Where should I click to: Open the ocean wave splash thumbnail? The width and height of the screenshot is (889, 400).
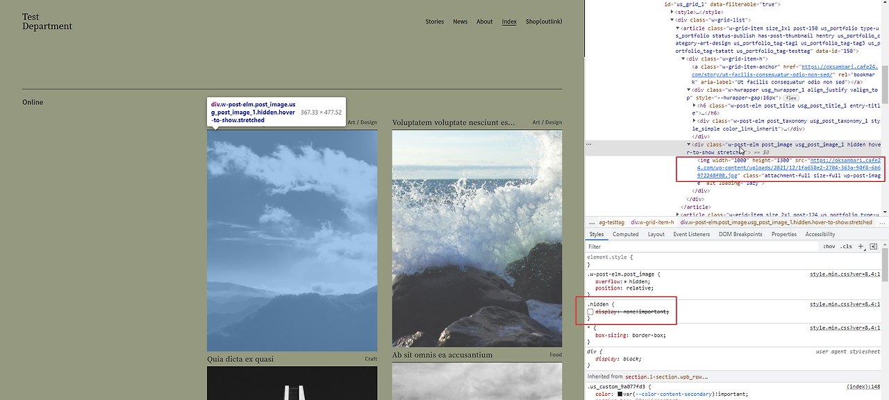click(477, 238)
